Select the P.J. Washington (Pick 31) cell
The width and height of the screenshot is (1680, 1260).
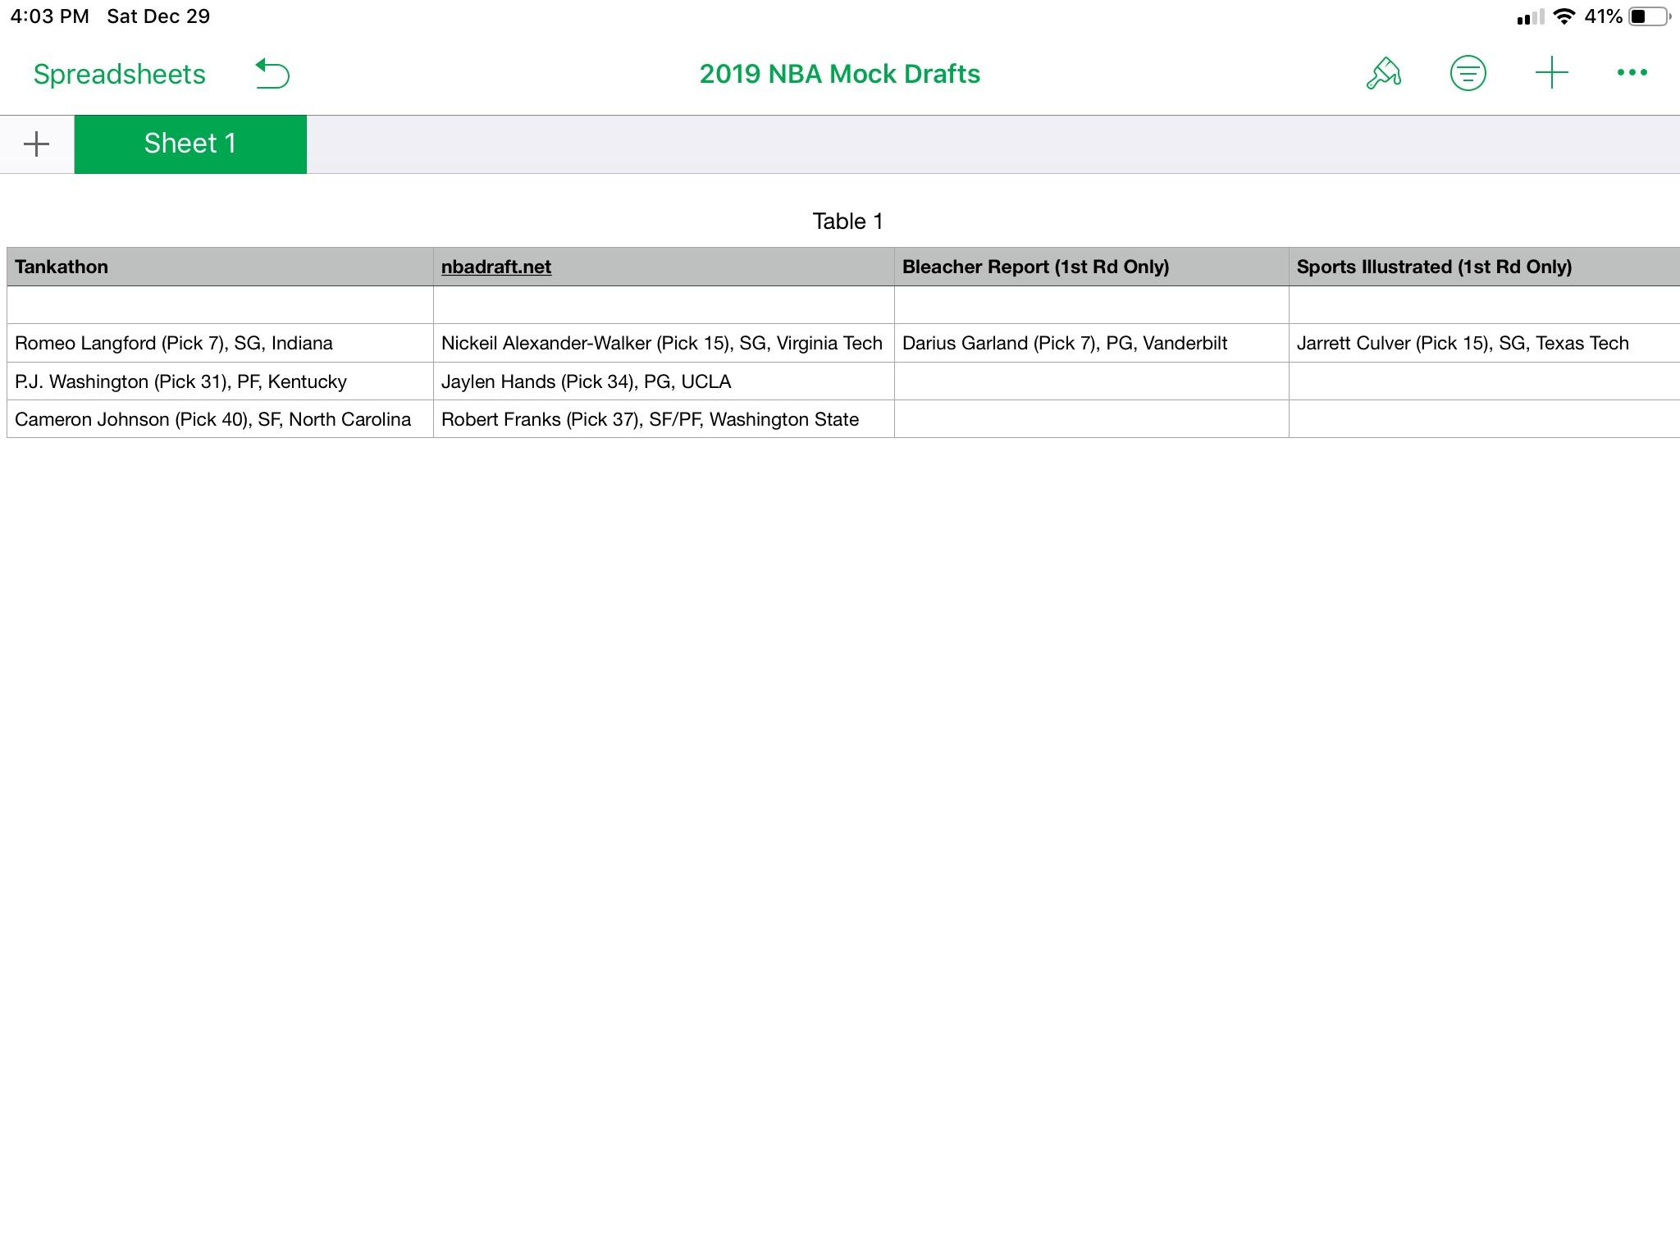pyautogui.click(x=220, y=381)
